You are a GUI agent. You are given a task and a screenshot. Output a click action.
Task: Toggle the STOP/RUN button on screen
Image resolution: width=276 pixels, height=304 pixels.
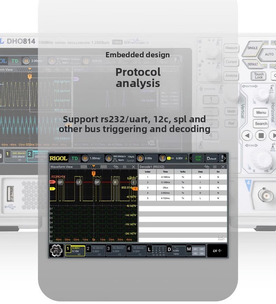pos(198,158)
